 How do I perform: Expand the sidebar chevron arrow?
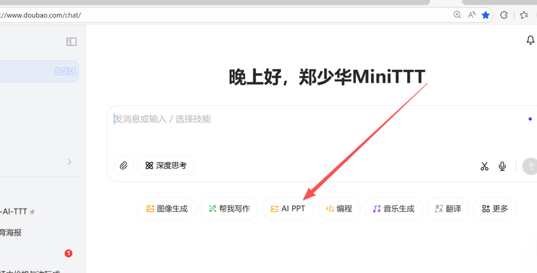point(69,162)
